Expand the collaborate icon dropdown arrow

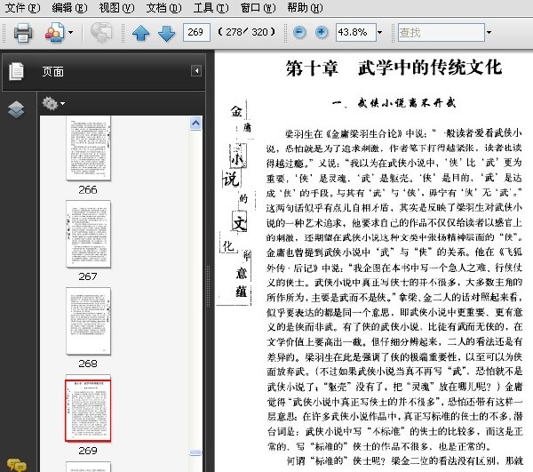[x=70, y=33]
